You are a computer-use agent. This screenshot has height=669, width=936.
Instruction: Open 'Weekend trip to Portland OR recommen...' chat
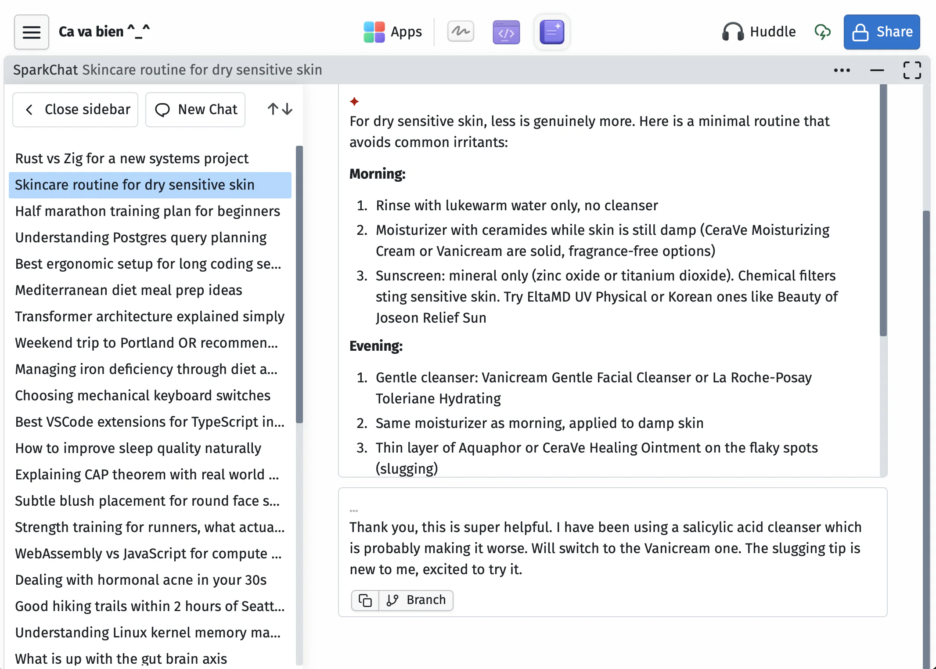click(150, 343)
